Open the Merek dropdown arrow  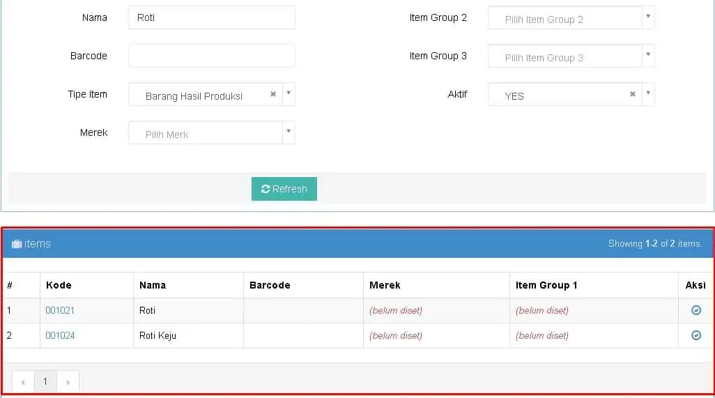[x=289, y=132]
